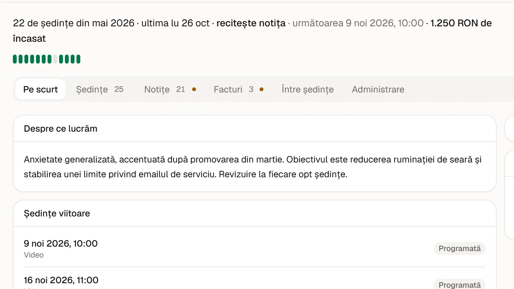Go to the Facturi tab
This screenshot has width=514, height=289.
pyautogui.click(x=239, y=89)
